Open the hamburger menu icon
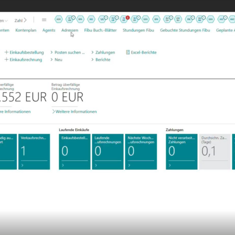Screen dimensions: 235x235 click(44, 20)
